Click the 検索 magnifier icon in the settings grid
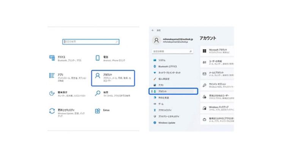The image size is (281, 158). [x=98, y=93]
